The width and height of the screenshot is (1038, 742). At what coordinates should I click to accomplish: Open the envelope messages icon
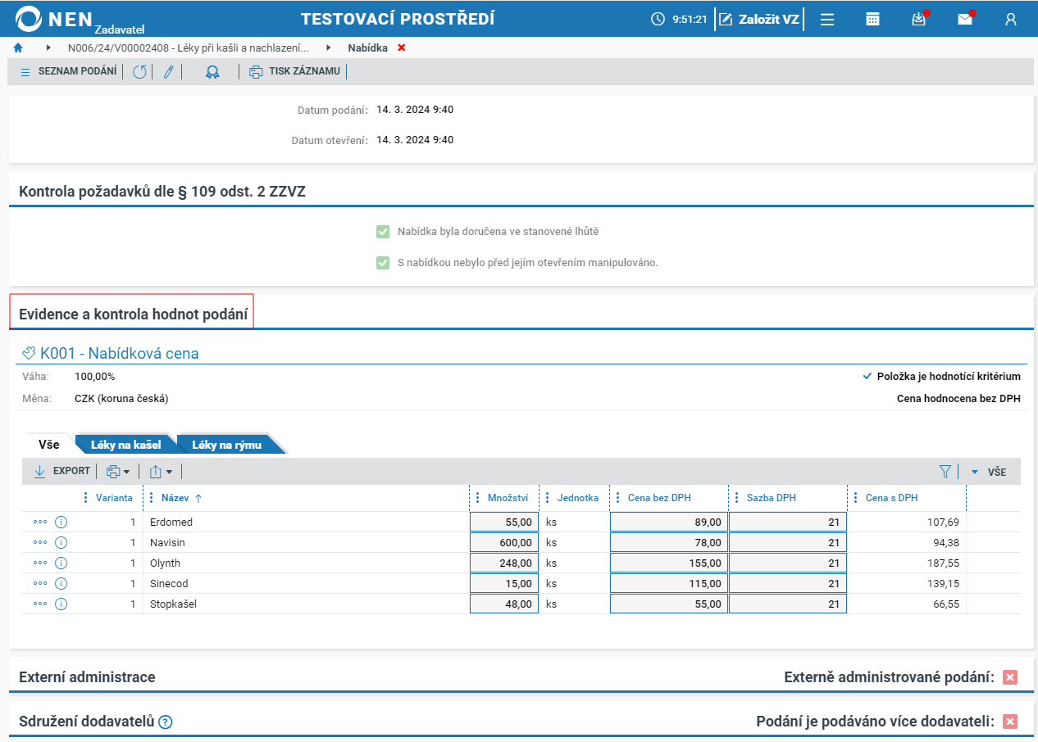point(965,19)
